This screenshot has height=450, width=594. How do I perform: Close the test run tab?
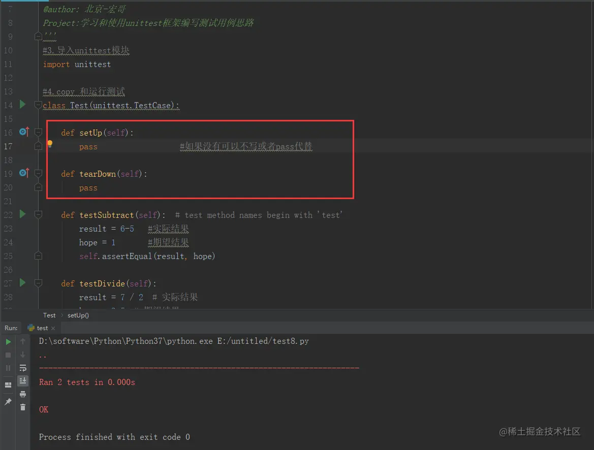(53, 329)
